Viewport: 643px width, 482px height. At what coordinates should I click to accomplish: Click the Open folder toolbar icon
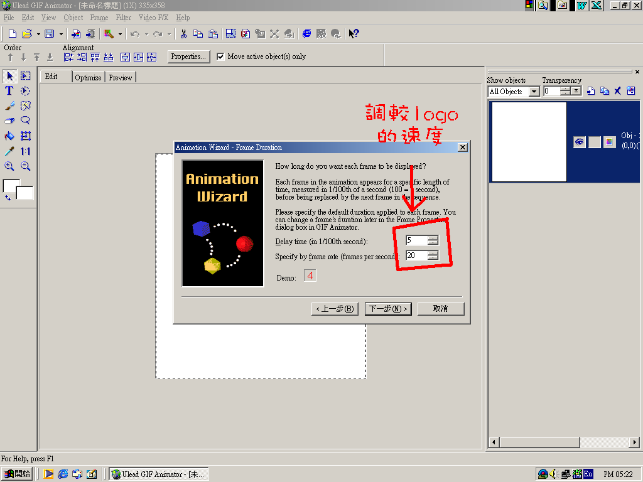[x=27, y=34]
